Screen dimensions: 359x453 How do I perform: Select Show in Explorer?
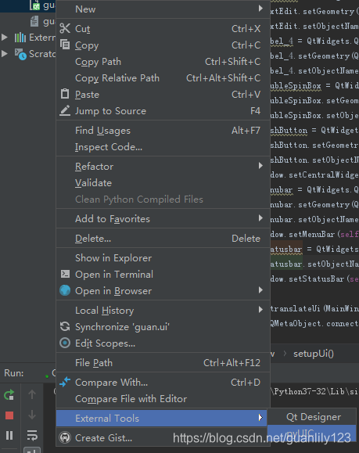click(163, 258)
